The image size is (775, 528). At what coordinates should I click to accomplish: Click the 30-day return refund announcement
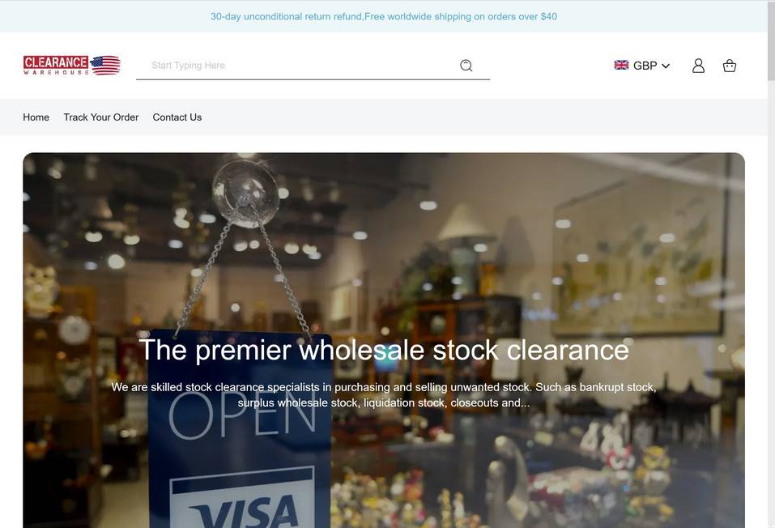click(384, 16)
